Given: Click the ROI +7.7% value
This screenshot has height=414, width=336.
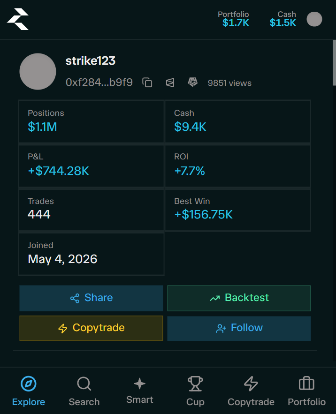Looking at the screenshot, I should [x=189, y=171].
